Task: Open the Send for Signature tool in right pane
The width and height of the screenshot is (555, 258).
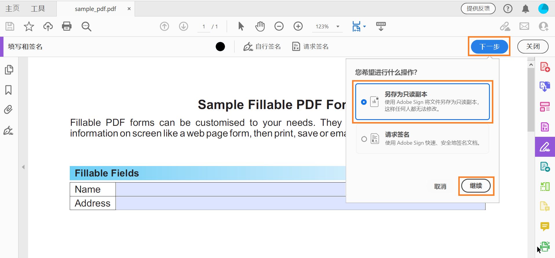Action: pos(545,127)
